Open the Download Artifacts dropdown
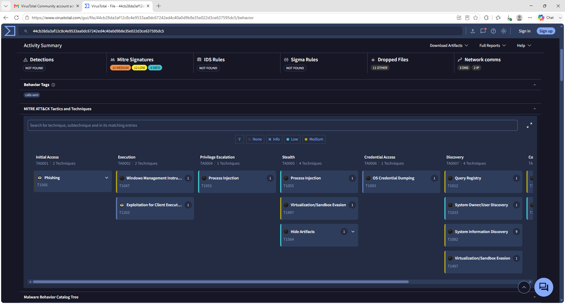Viewport: 565px width, 304px height. coord(449,45)
